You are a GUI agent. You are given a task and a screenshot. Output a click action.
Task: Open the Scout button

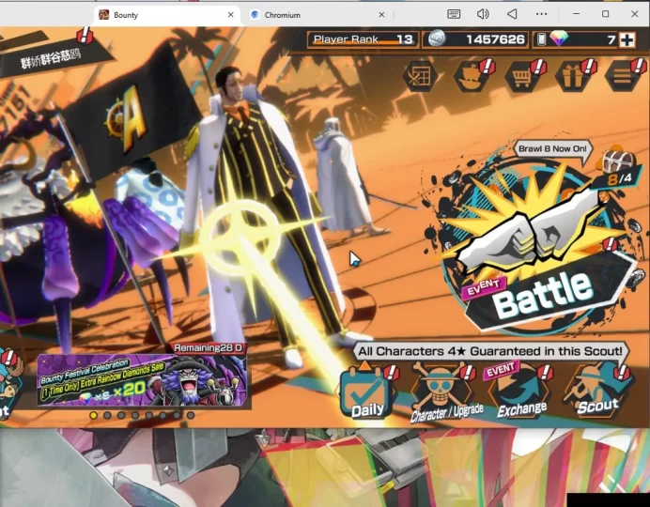pyautogui.click(x=597, y=392)
